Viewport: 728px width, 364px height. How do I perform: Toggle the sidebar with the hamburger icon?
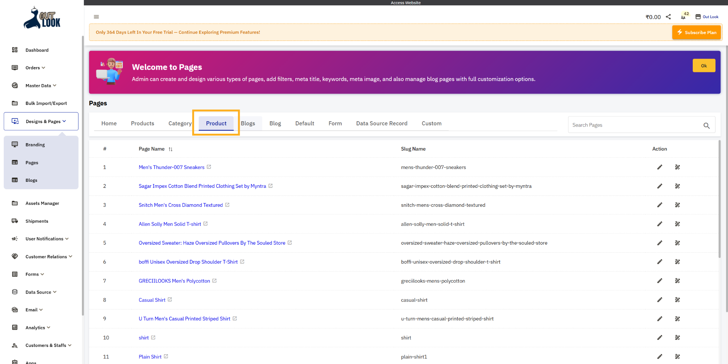click(96, 17)
